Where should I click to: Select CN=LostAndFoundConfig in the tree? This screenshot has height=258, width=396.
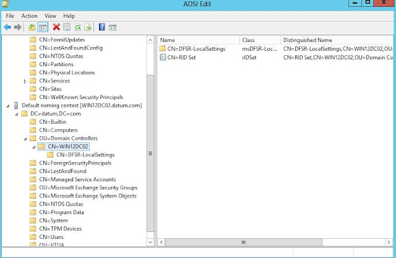[71, 48]
